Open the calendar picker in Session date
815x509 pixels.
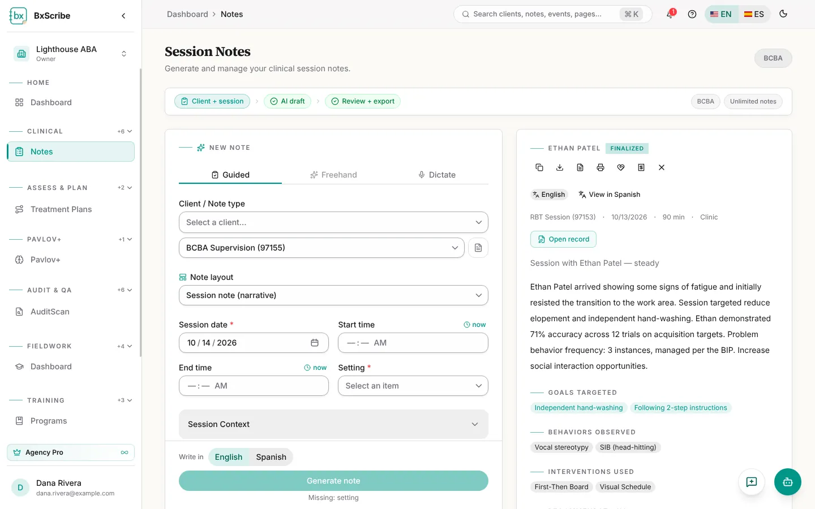pyautogui.click(x=315, y=343)
